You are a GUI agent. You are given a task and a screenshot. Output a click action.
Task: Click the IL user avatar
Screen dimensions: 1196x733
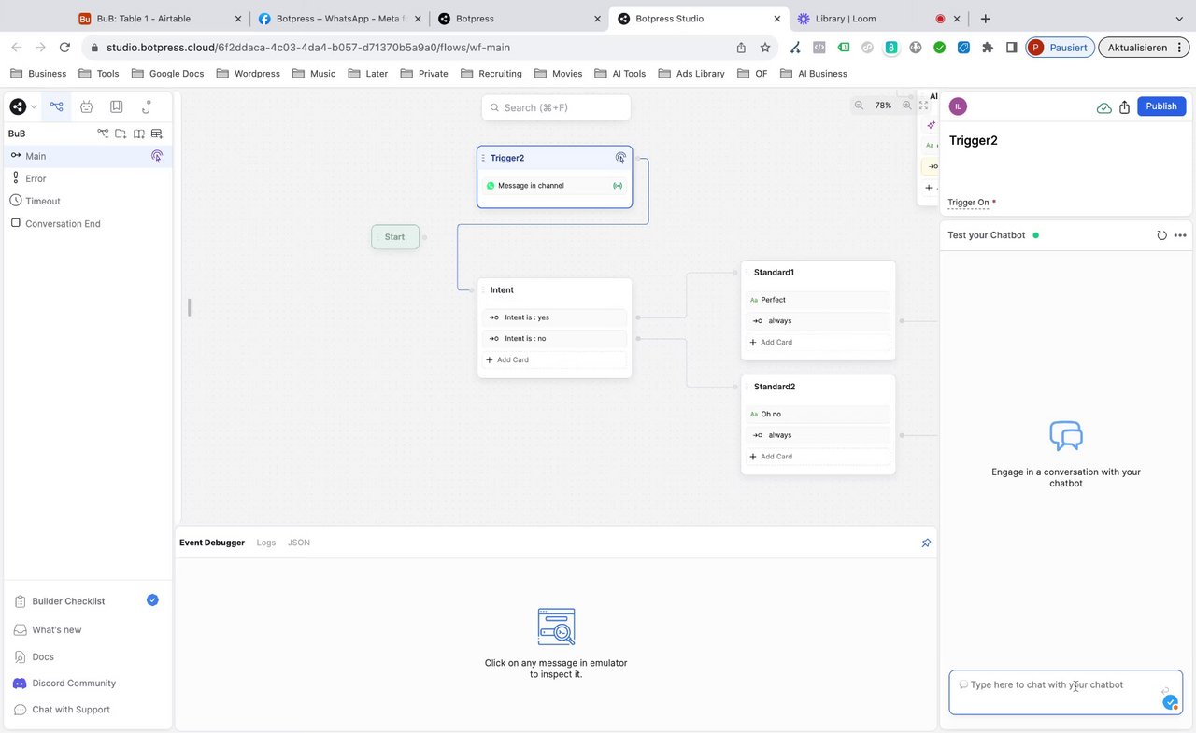[958, 106]
